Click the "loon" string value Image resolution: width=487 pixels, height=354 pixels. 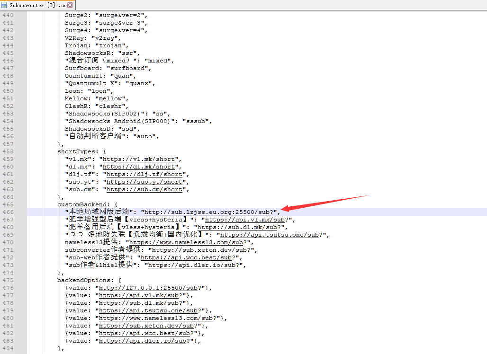coord(99,91)
